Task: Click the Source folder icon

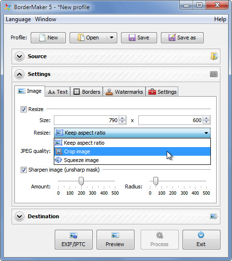Action: 214,56
